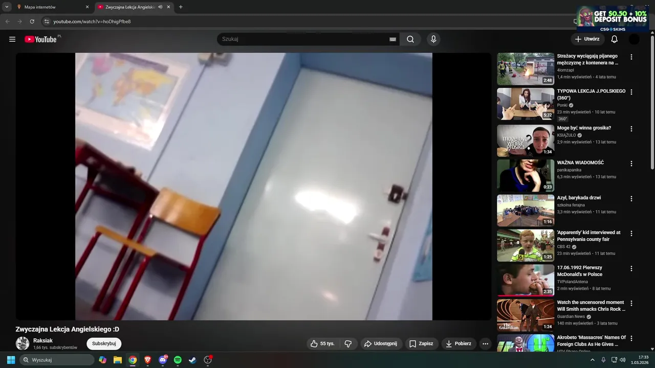Open Brave browser from the taskbar

point(148,360)
